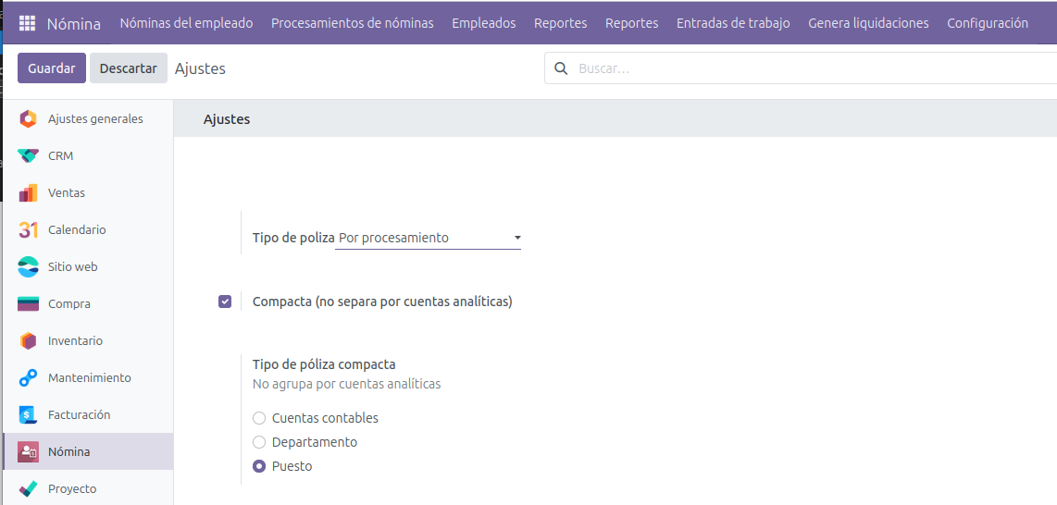
Task: Choose the Departamento radio option
Action: coord(259,442)
